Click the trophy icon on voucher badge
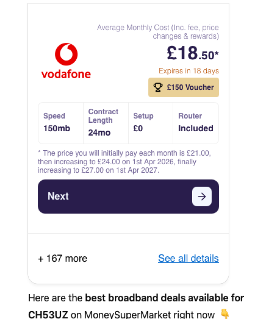Image resolution: width=262 pixels, height=319 pixels. coord(158,88)
